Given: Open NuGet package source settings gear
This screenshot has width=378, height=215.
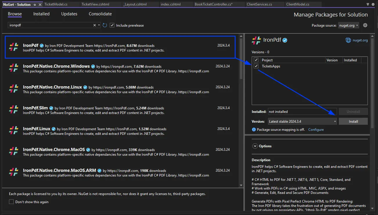Looking at the screenshot, I should point(365,25).
